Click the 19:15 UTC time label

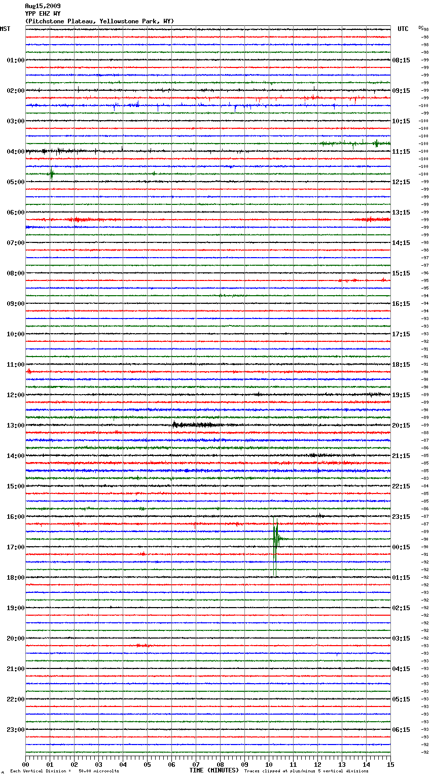tap(401, 395)
